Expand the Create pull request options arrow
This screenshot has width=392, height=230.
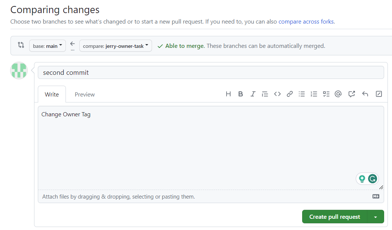click(376, 217)
